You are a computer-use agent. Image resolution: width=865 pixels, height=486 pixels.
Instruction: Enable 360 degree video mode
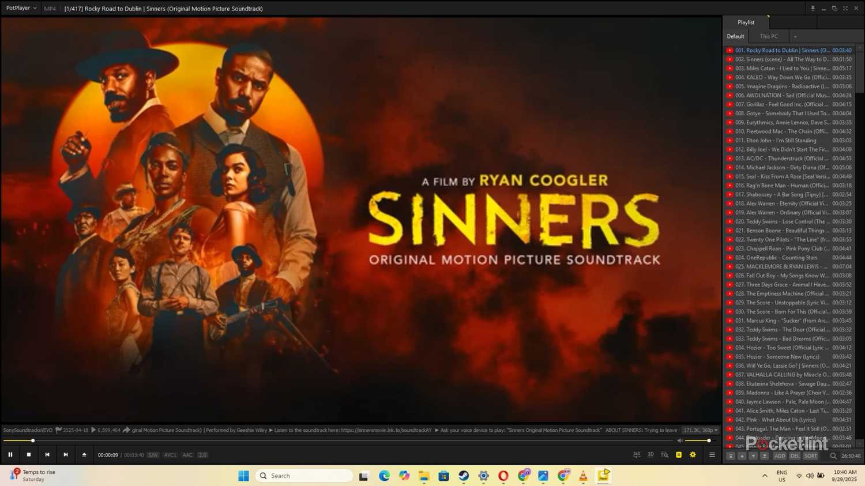click(637, 455)
